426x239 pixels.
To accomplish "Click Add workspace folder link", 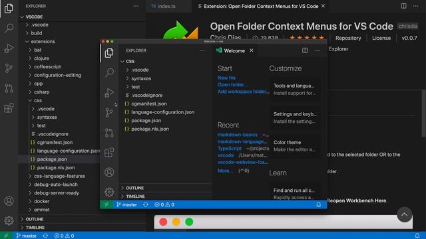I will 243,92.
